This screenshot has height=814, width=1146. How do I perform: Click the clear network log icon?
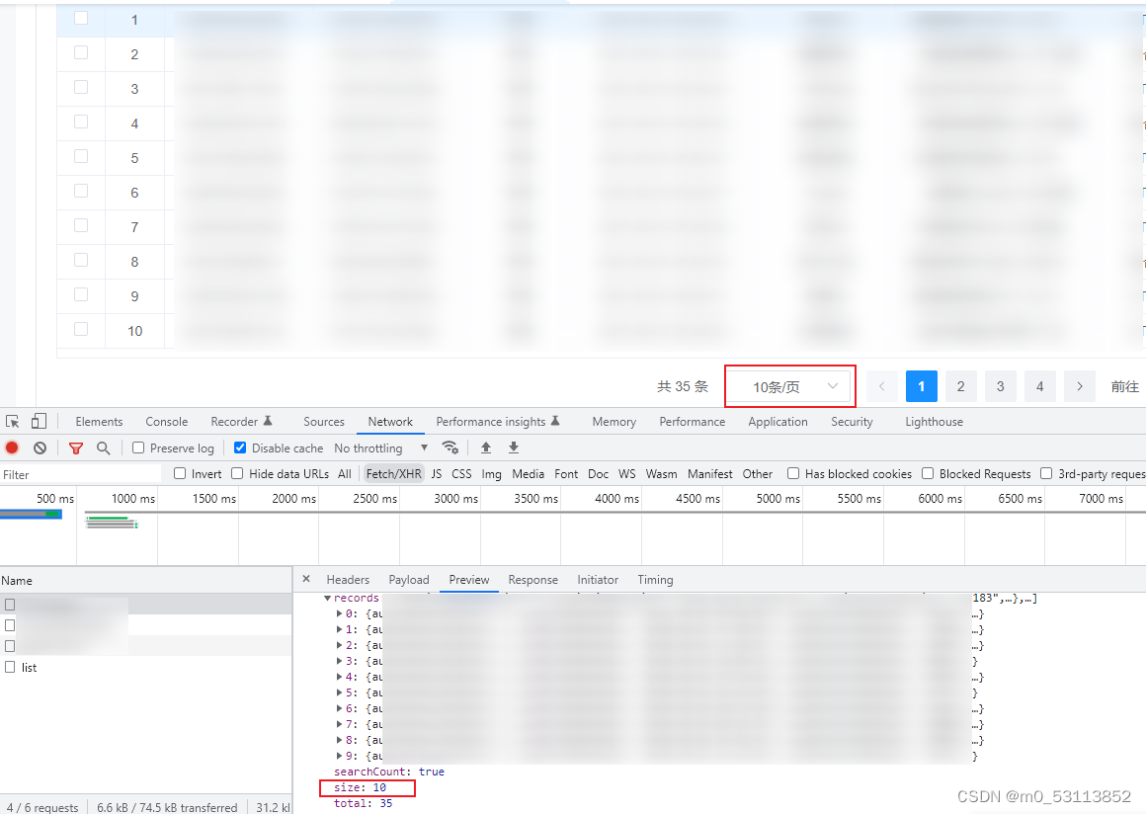(x=40, y=448)
